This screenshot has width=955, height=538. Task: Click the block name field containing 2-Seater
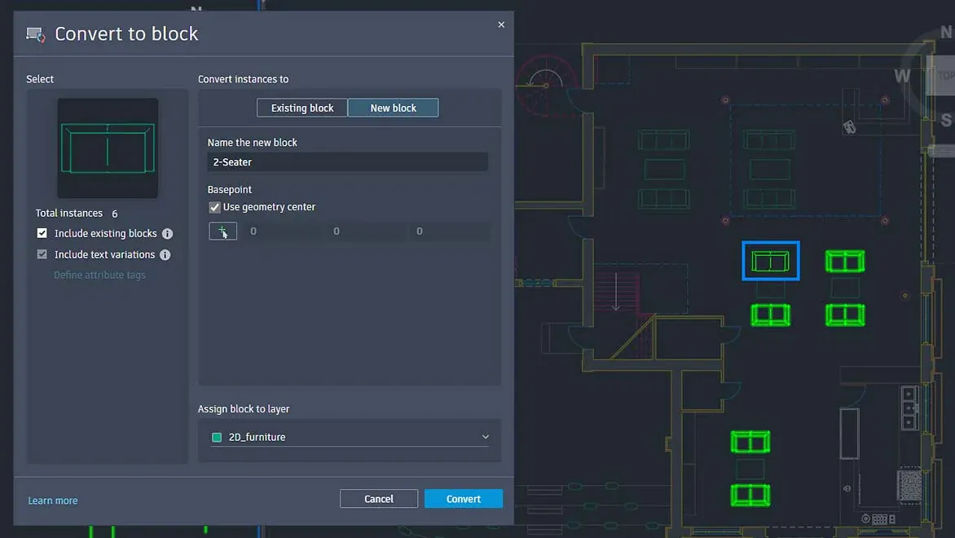347,162
